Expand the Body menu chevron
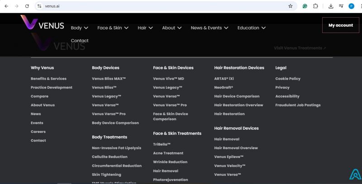 click(86, 28)
